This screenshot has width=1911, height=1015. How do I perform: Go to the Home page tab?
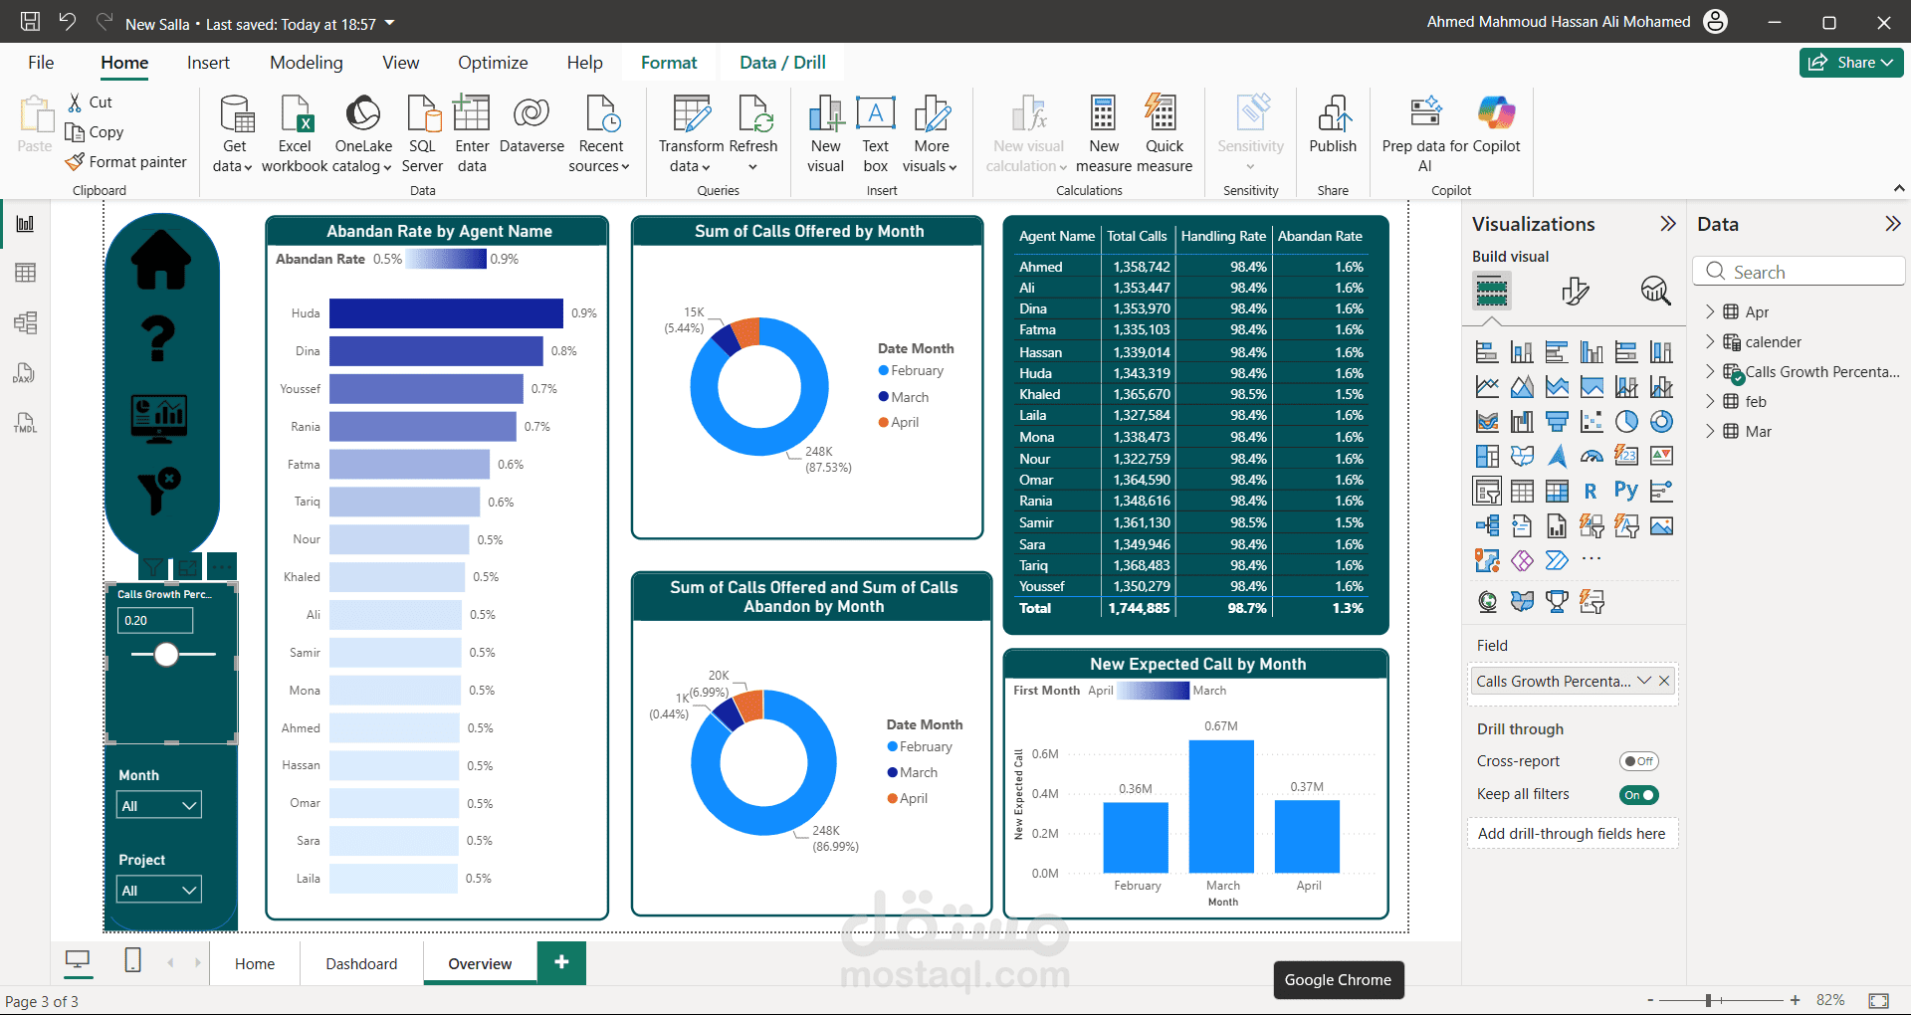[255, 963]
